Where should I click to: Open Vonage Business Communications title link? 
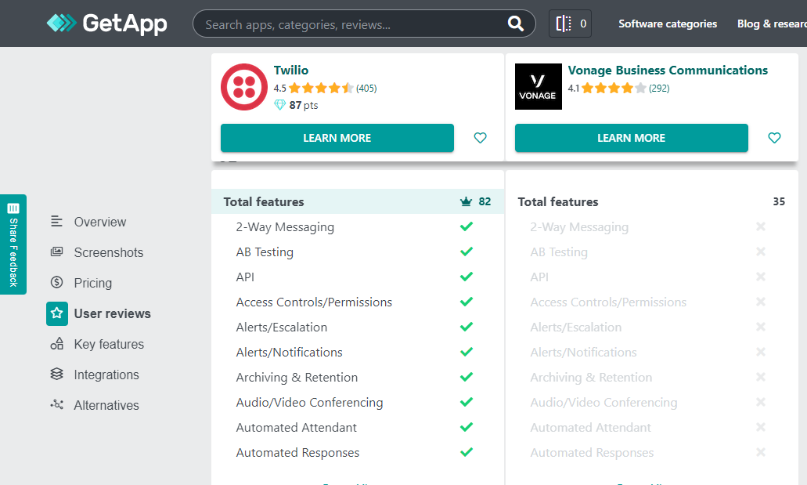(668, 70)
